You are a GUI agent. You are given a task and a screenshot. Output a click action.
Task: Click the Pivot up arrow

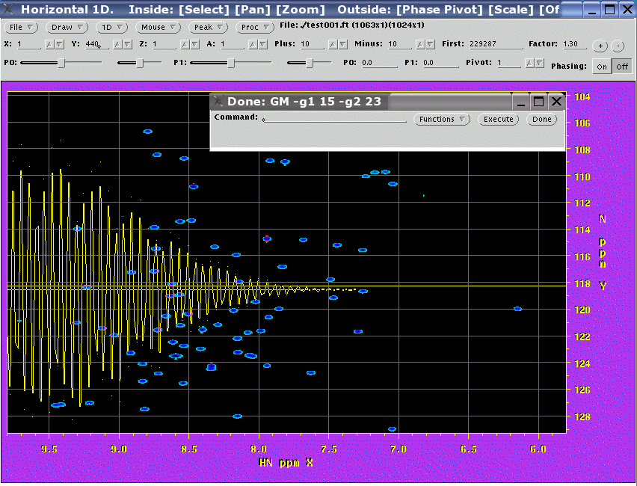[530, 63]
